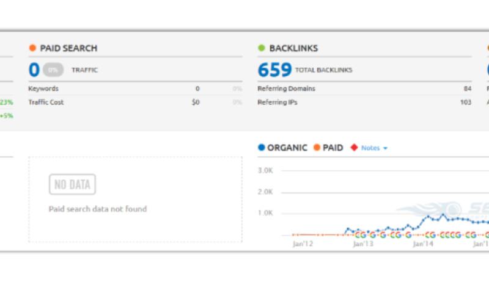Click the green dot beside Backlinks
Image resolution: width=489 pixels, height=293 pixels.
coord(261,48)
